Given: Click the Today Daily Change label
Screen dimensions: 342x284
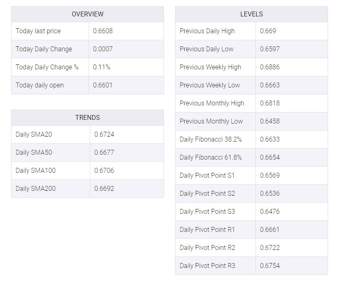Looking at the screenshot, I should coord(44,49).
